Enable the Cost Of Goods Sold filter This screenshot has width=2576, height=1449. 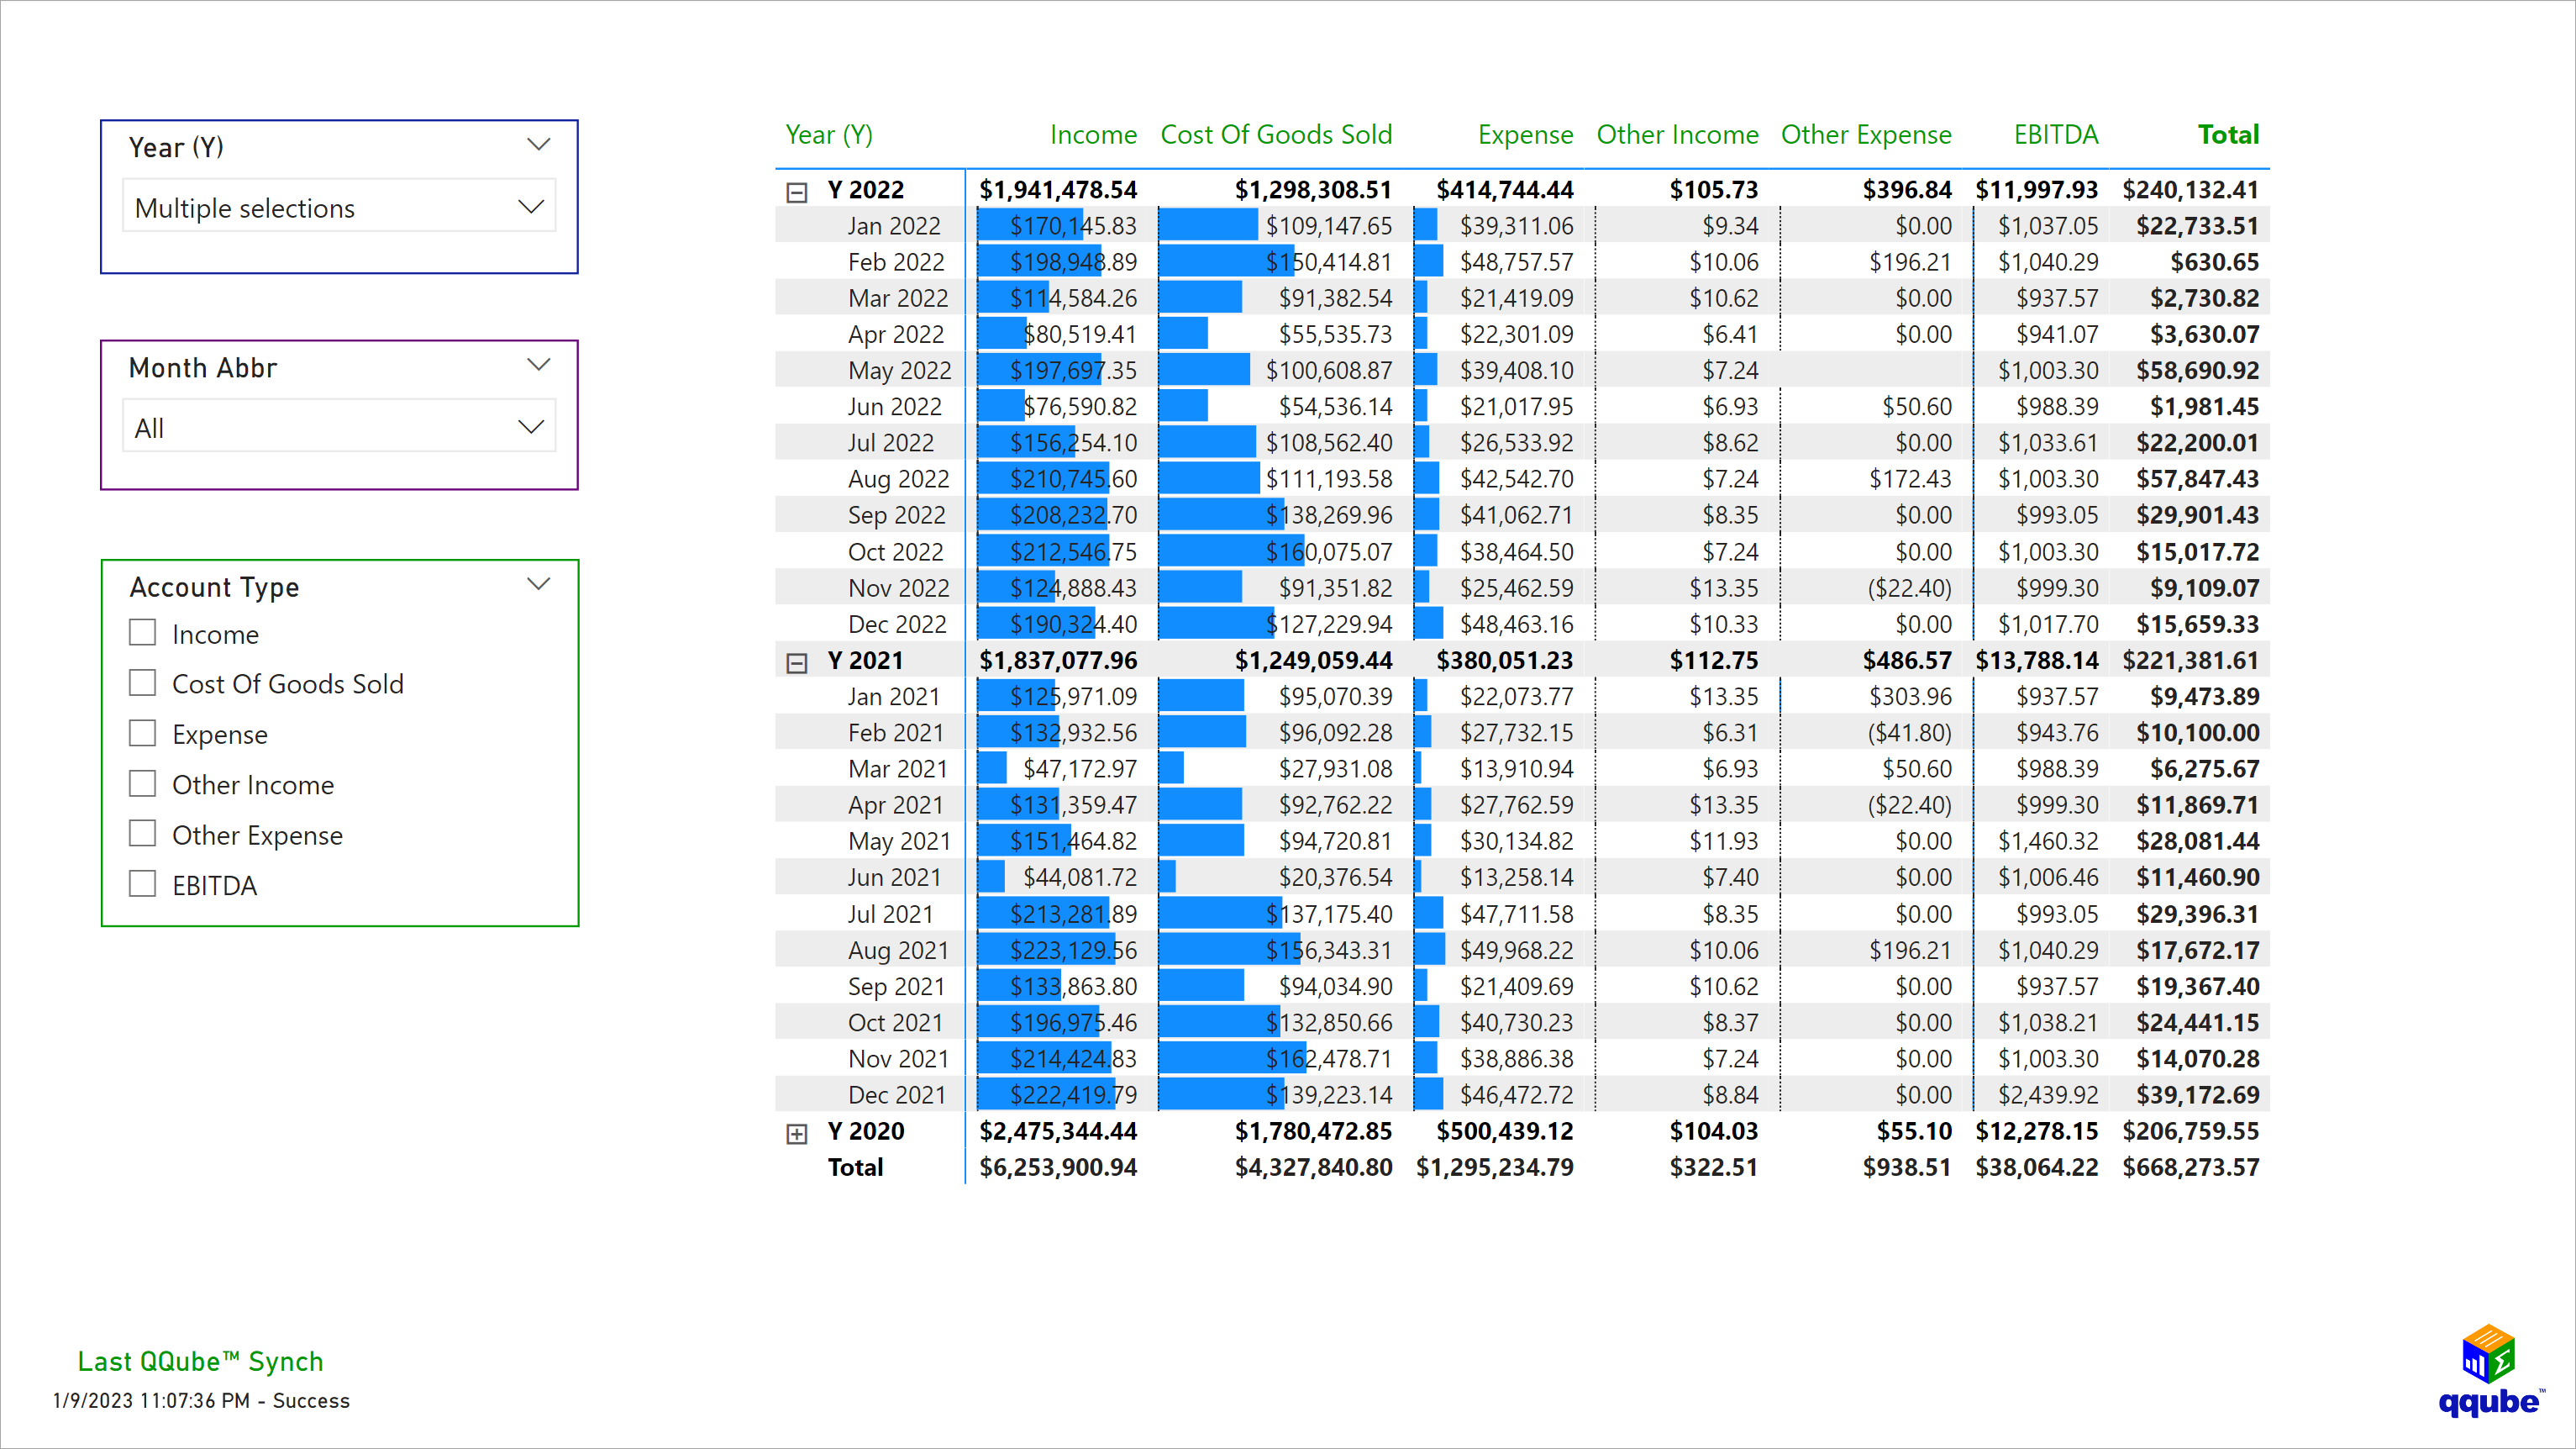click(x=142, y=682)
